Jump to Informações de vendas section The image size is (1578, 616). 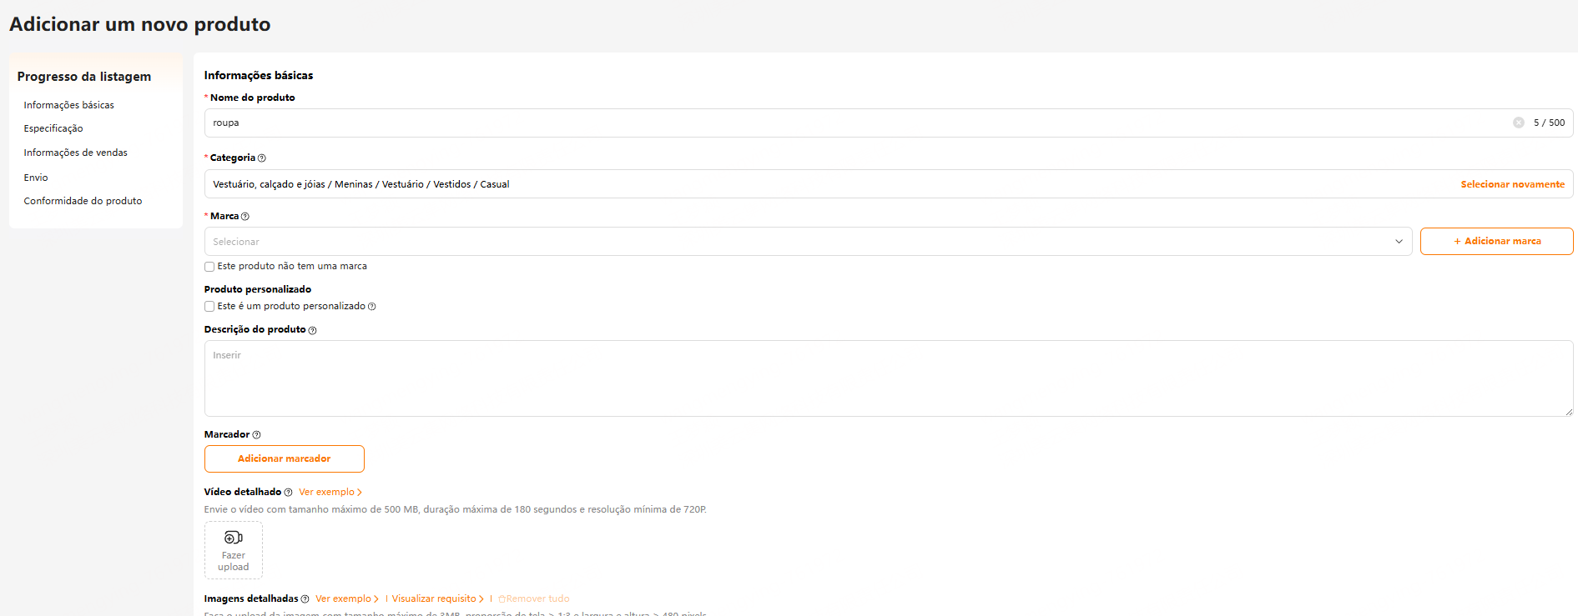(x=75, y=153)
